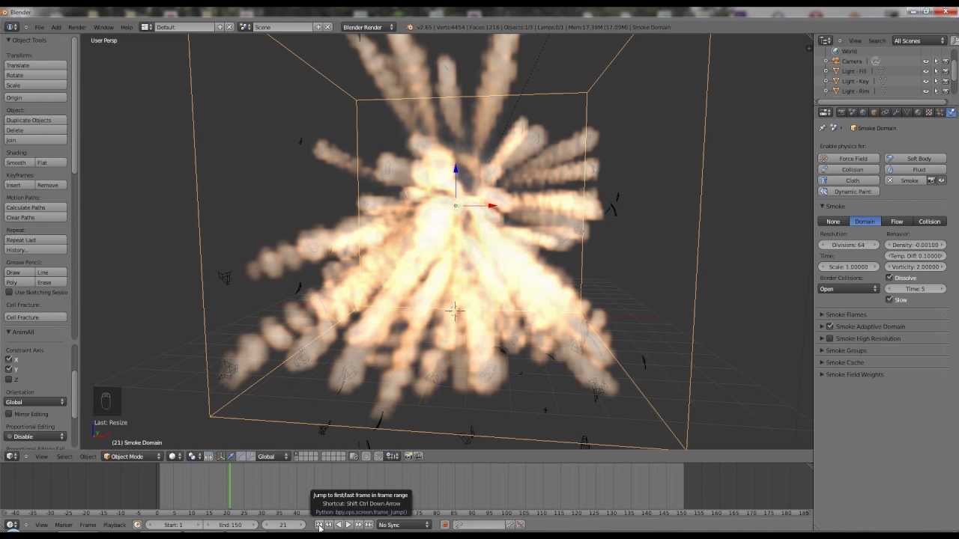Remove Smoke physics with X button
Viewport: 959px width, 539px height.
click(x=890, y=180)
